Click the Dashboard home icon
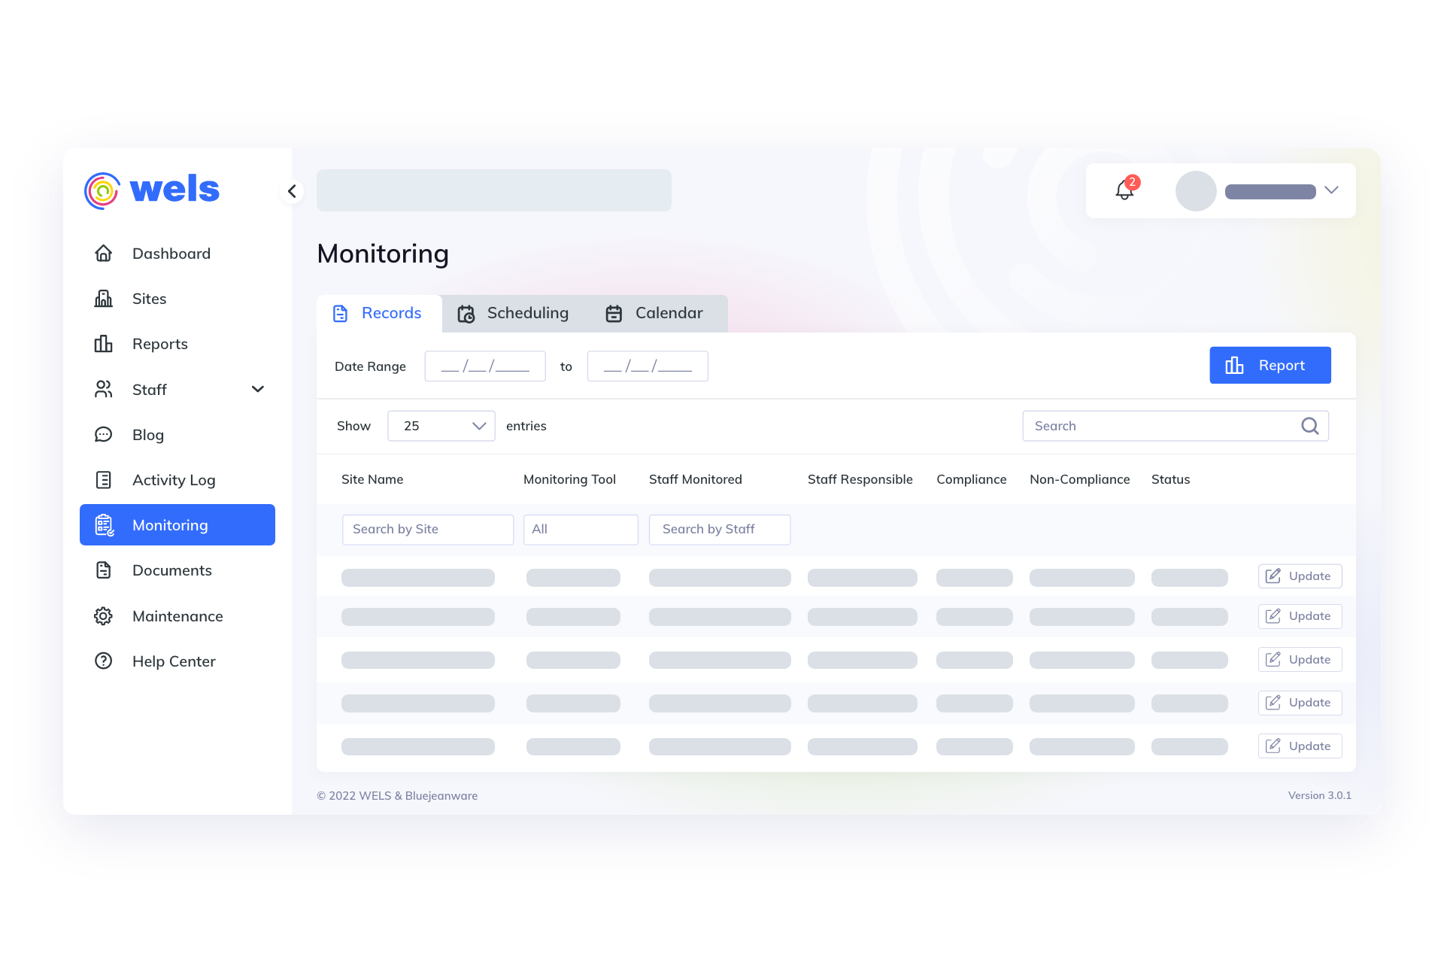Viewport: 1444px width, 963px height. tap(104, 254)
